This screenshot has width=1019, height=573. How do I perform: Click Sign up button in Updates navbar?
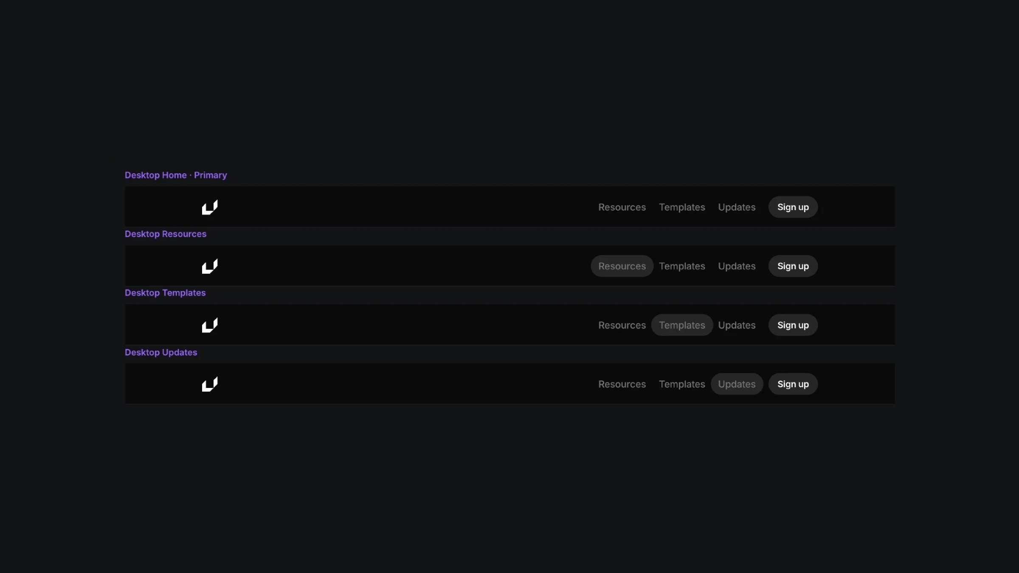coord(793,383)
